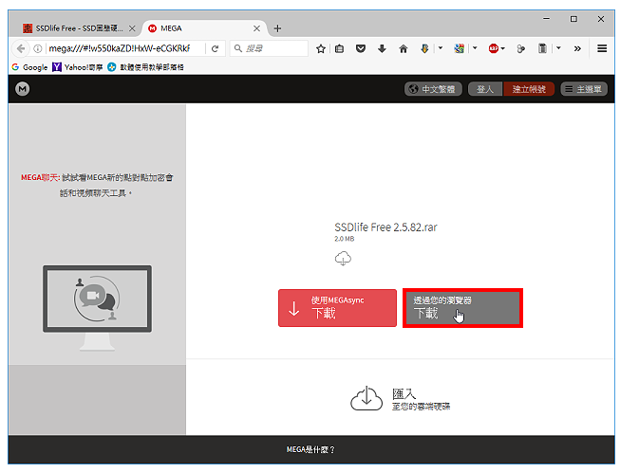Open the blue-icon software tutorial bookmark
Image resolution: width=620 pixels, height=472 pixels.
[146, 67]
